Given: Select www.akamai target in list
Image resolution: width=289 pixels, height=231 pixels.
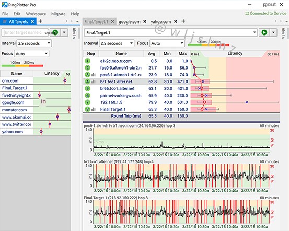Looking at the screenshot, I should (16, 117).
